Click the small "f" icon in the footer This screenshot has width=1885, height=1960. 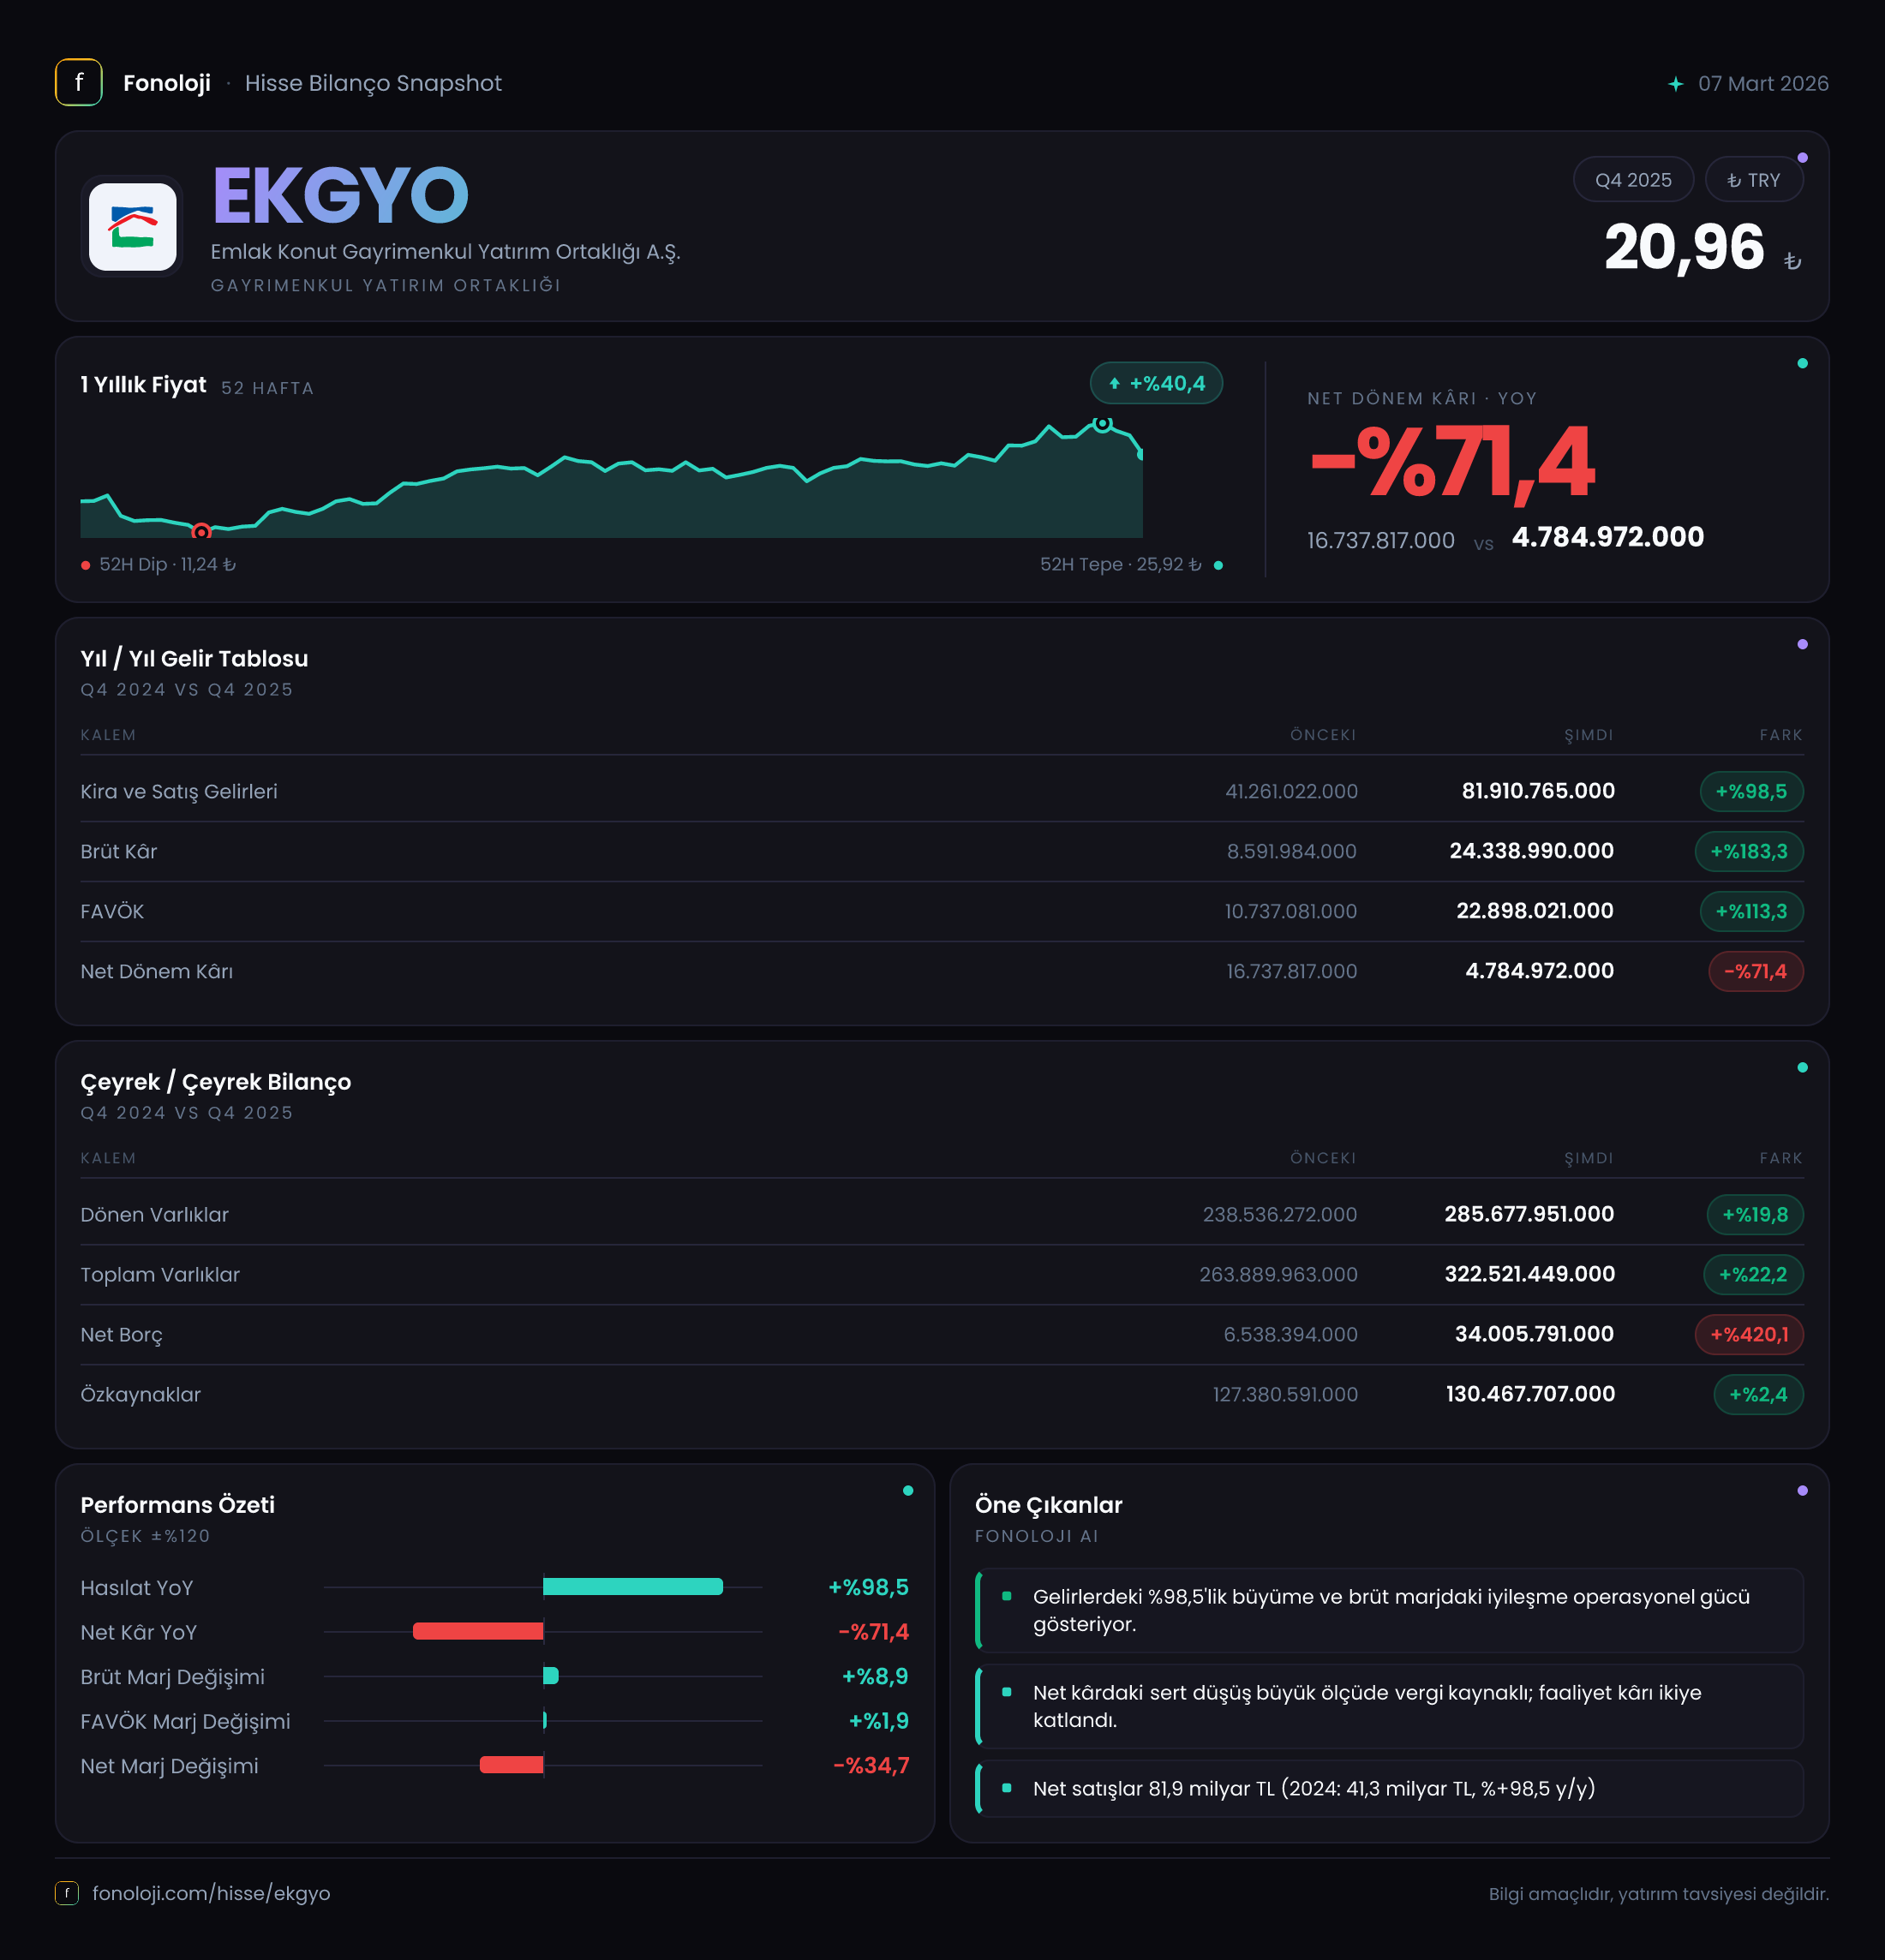(x=66, y=1893)
